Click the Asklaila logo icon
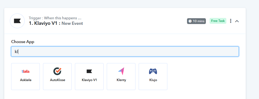259x99 pixels. coord(26,71)
